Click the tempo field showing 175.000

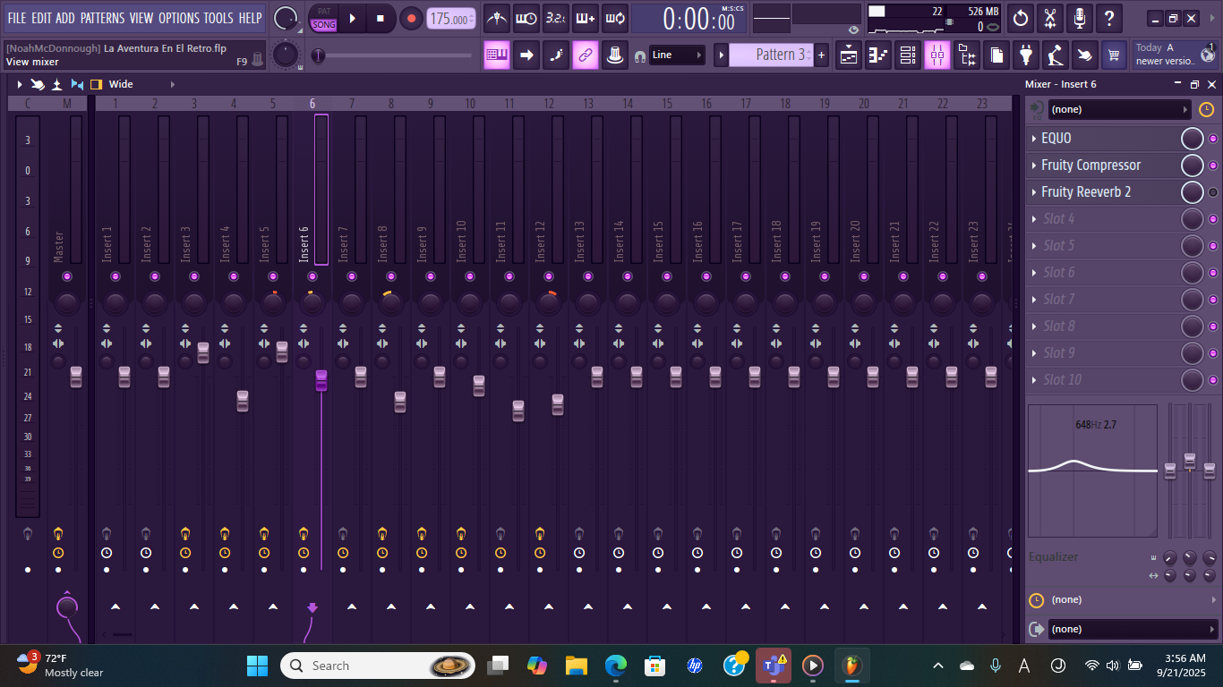[x=451, y=19]
